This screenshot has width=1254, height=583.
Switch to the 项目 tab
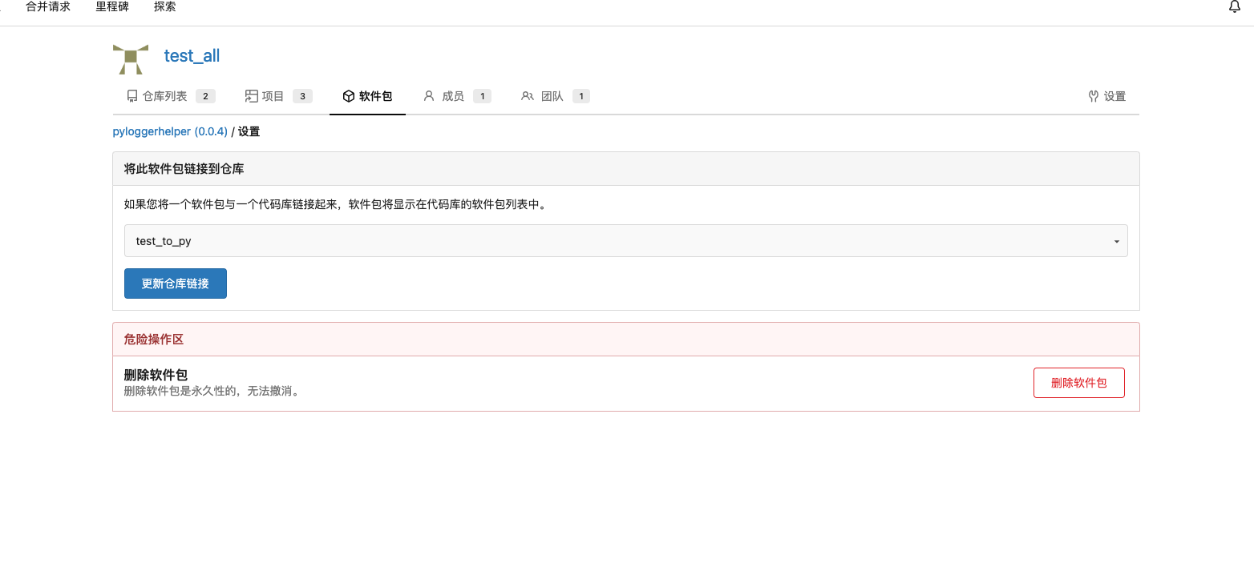[278, 96]
